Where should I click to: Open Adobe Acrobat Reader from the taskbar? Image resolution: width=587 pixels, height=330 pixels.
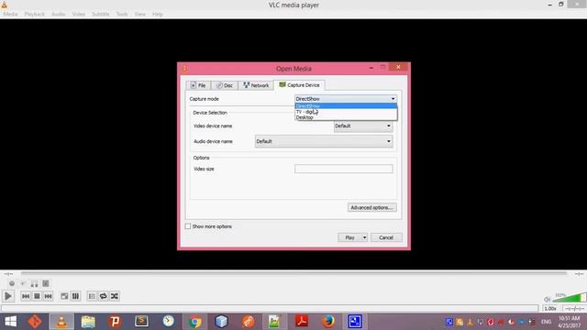[302, 322]
